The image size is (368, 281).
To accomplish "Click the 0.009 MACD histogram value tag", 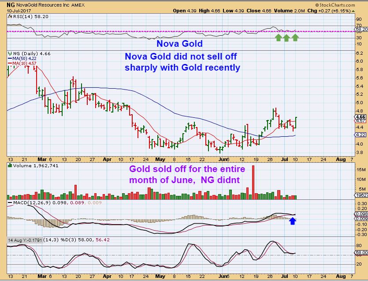I will (361, 218).
